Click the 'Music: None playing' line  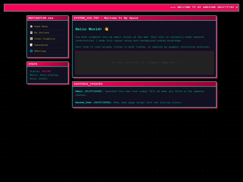point(44,75)
